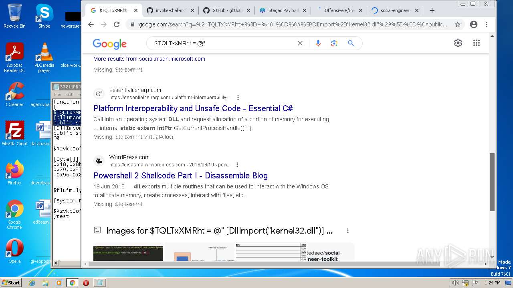This screenshot has height=288, width=513.
Task: Open Firefox desktop shortcut
Action: click(14, 173)
